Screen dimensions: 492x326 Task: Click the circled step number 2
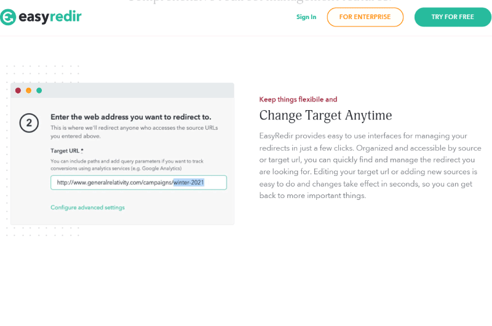[x=29, y=123]
